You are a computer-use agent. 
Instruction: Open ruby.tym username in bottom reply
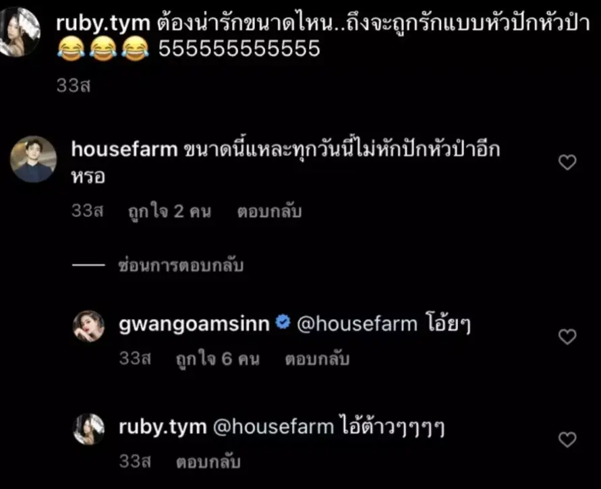pos(163,428)
